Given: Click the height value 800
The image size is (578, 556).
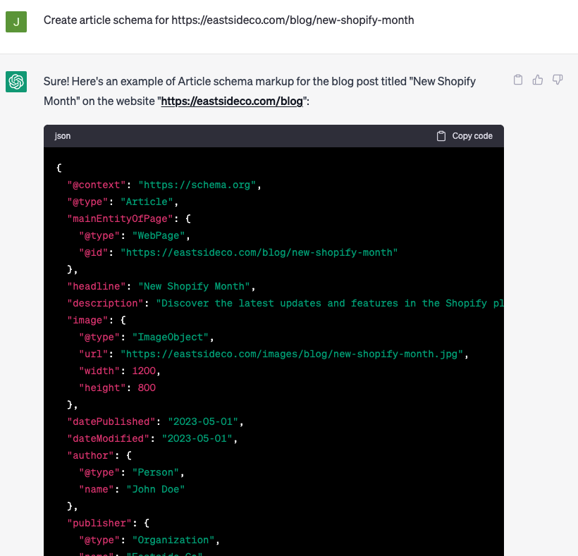Looking at the screenshot, I should pyautogui.click(x=147, y=388).
